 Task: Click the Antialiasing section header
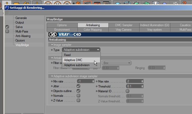point(120,40)
